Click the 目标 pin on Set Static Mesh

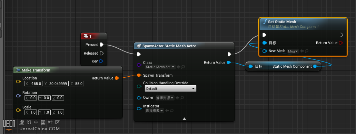pos(265,43)
